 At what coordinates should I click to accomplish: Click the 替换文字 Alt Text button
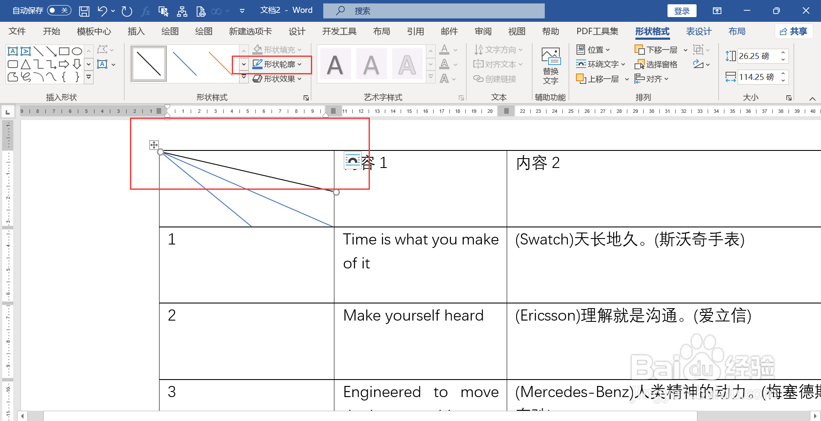pyautogui.click(x=551, y=66)
